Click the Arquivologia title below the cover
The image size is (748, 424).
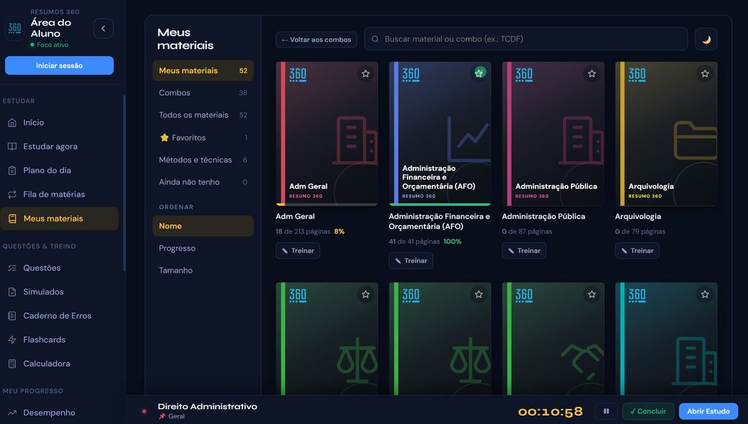[x=638, y=217]
